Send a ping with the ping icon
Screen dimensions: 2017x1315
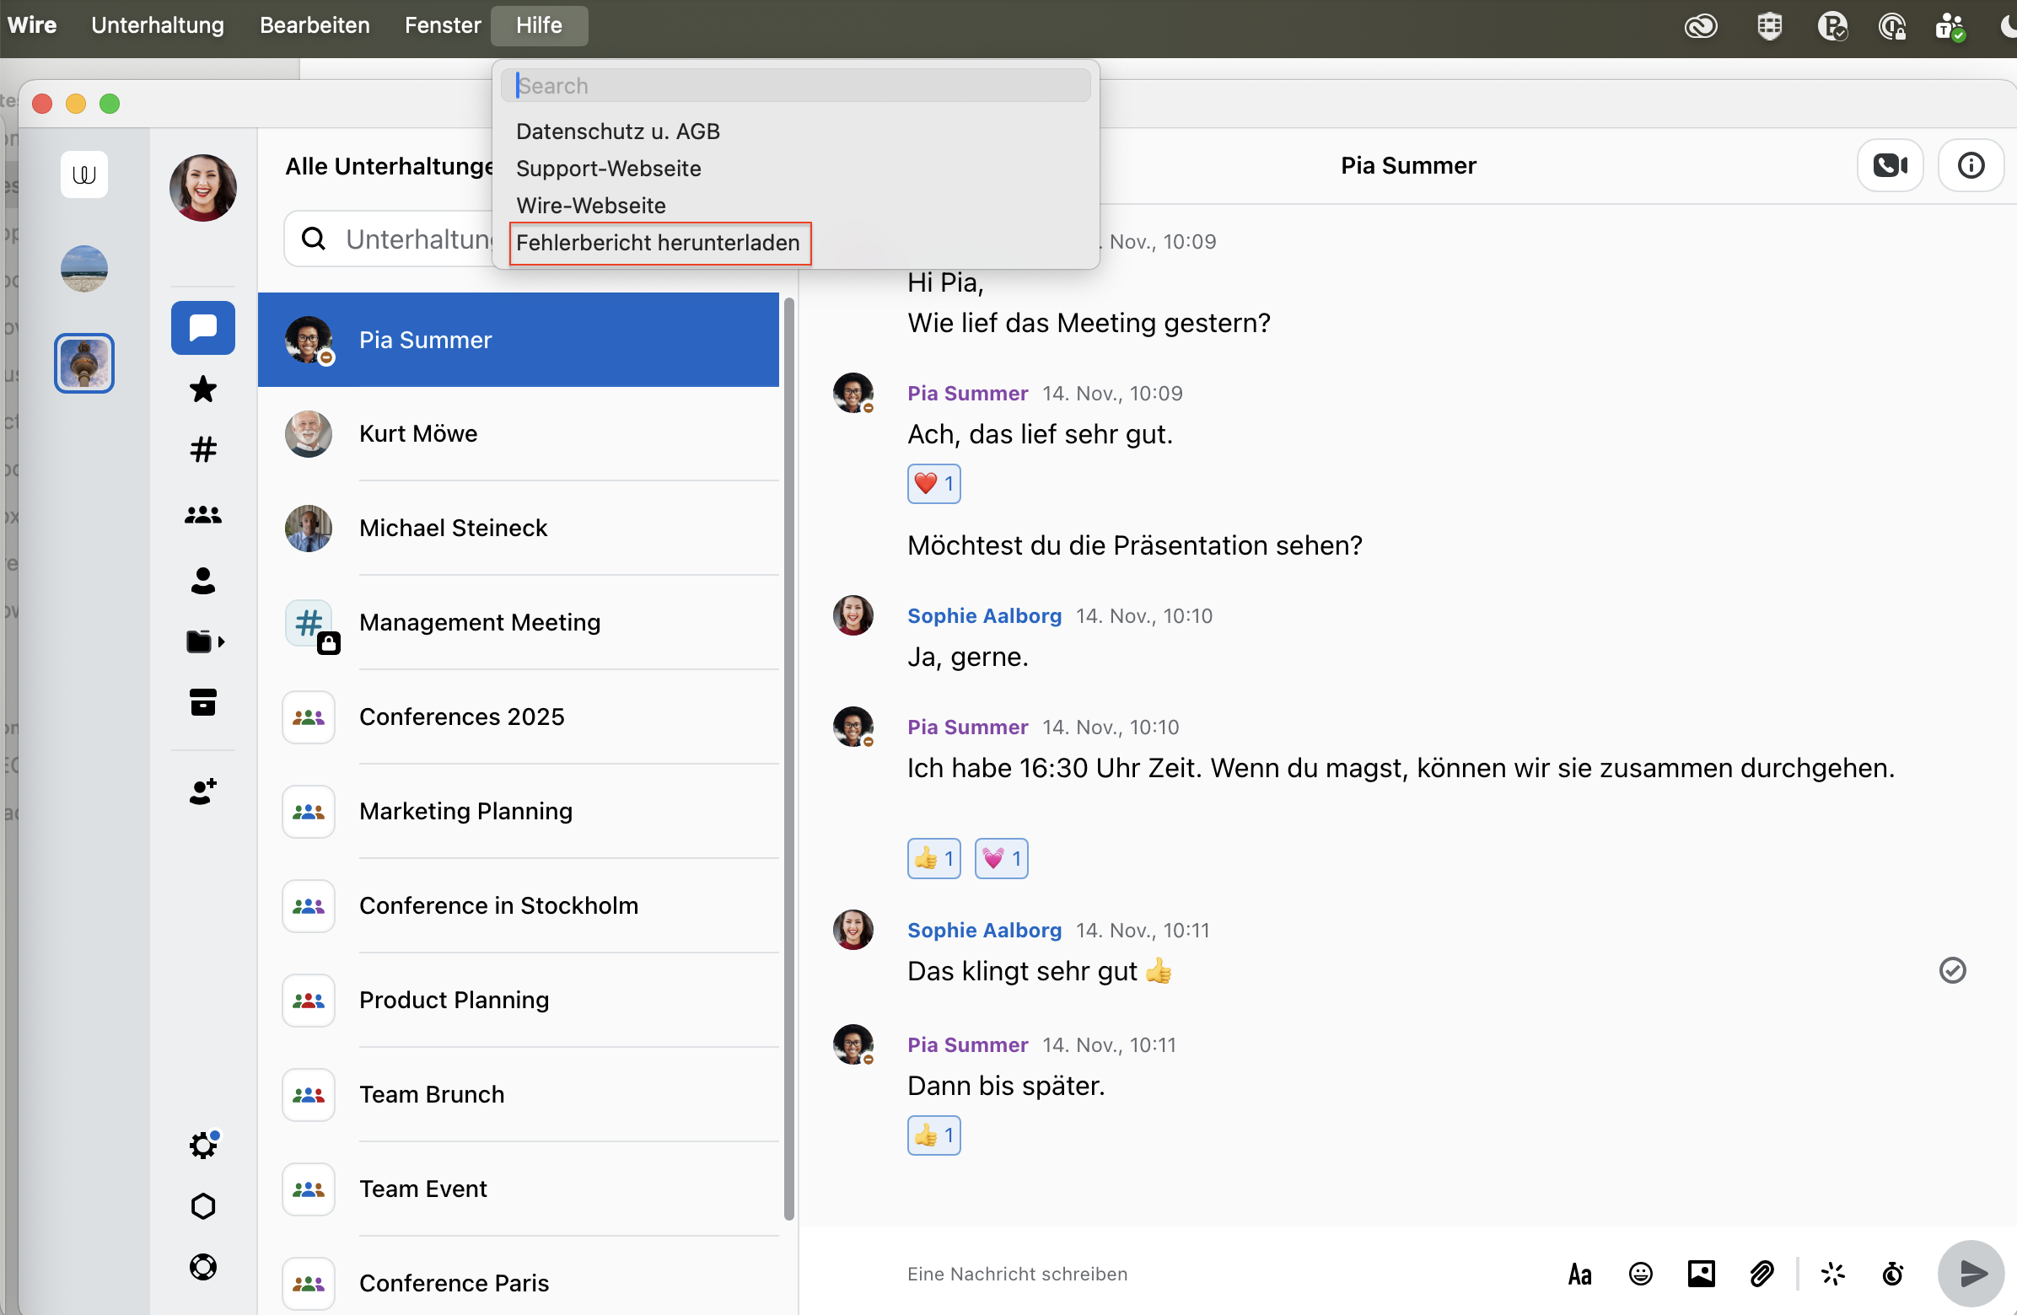[x=1832, y=1274]
